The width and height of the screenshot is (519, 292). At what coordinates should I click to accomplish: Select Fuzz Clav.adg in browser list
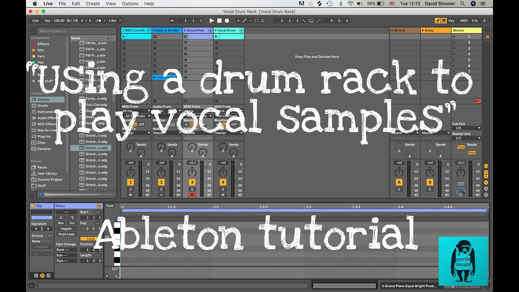(96, 105)
